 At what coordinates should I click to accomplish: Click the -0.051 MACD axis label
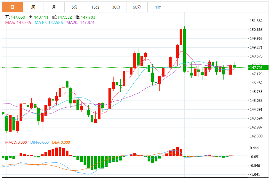click(255, 157)
